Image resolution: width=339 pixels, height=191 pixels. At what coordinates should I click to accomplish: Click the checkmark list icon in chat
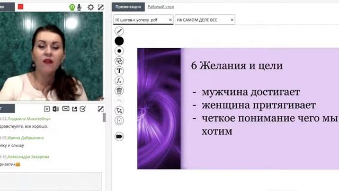coord(83,109)
